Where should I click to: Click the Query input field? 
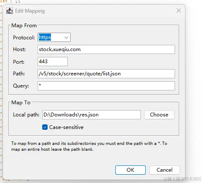(x=106, y=86)
